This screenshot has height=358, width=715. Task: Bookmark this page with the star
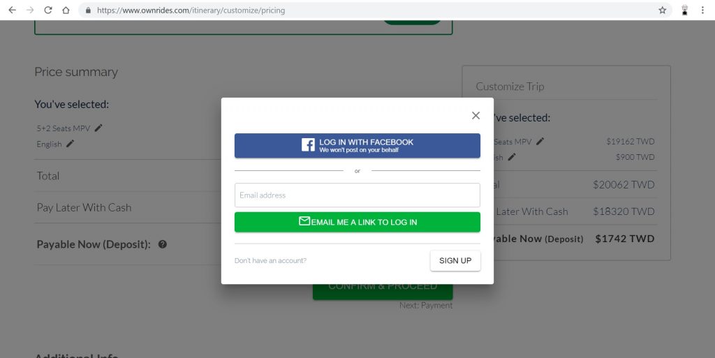662,10
